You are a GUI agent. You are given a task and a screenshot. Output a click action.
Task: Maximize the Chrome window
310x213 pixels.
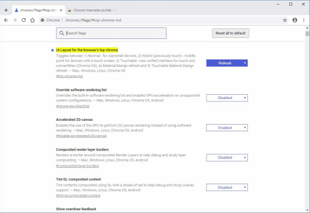pyautogui.click(x=291, y=4)
